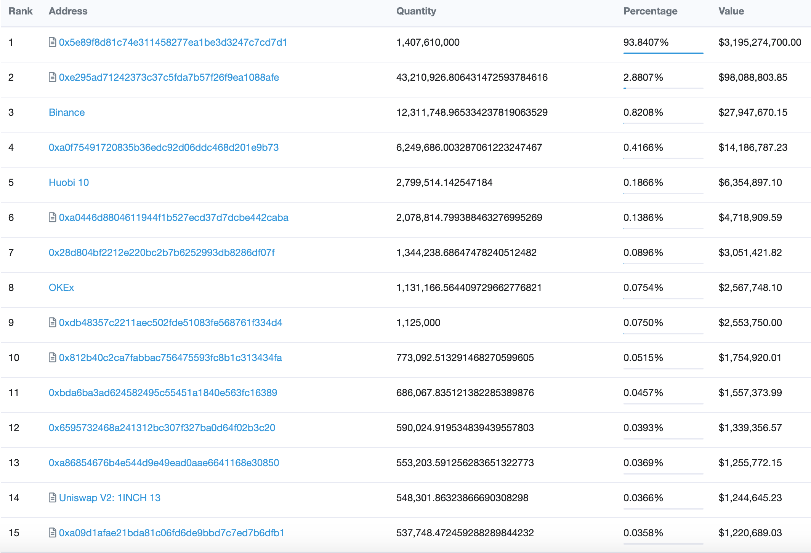Select percentage 0.0750%
This screenshot has height=553, width=811.
click(x=643, y=323)
